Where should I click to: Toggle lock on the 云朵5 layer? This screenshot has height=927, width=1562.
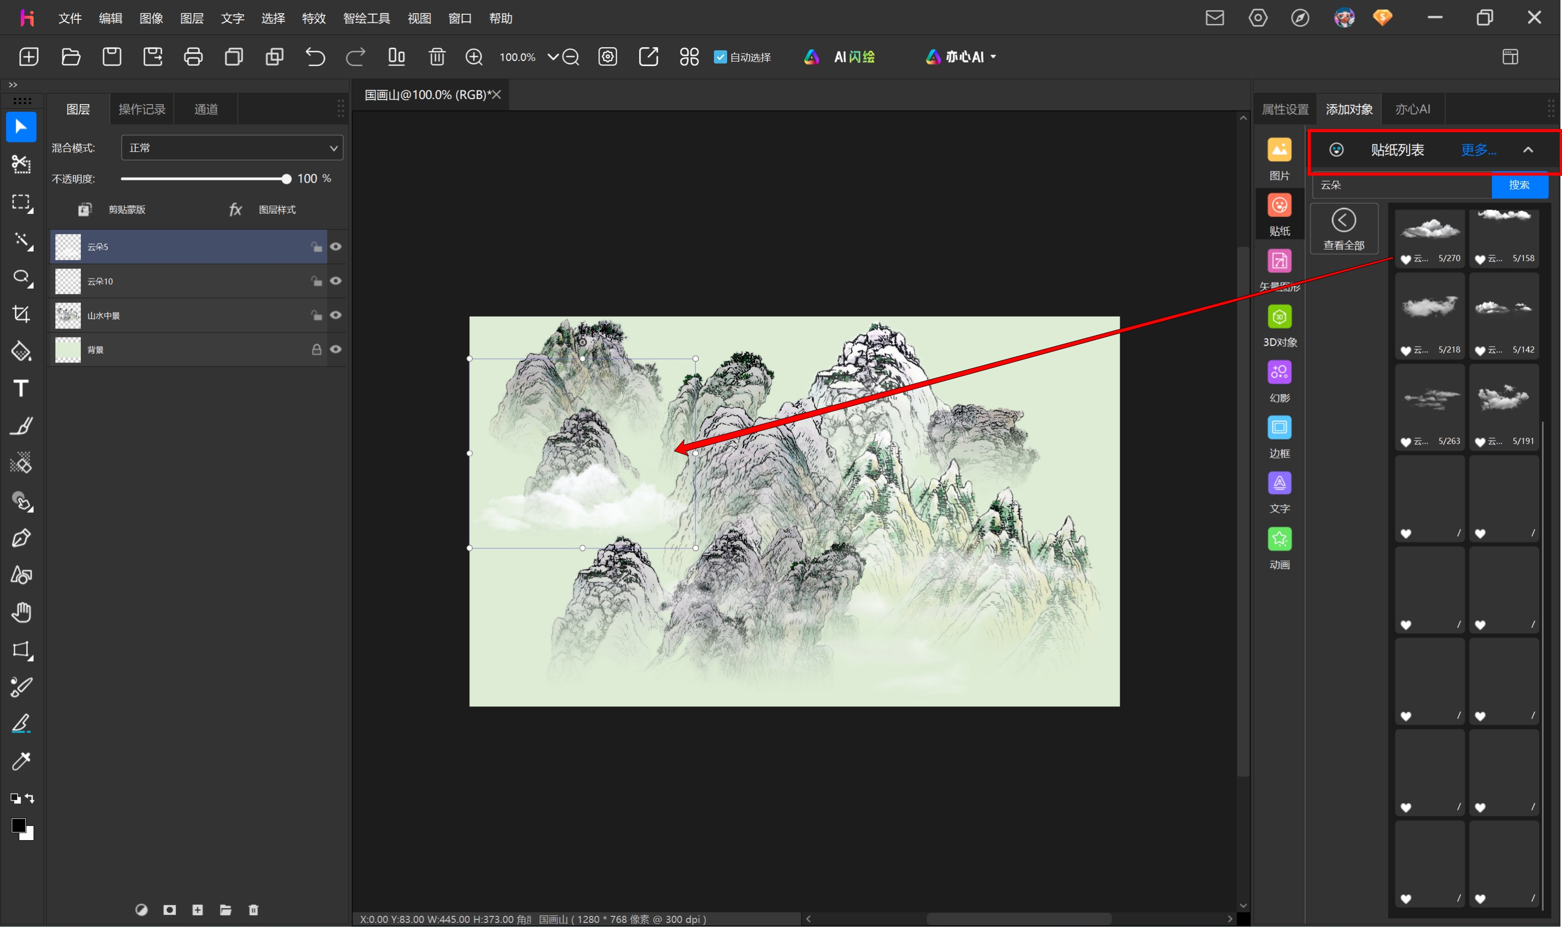pyautogui.click(x=317, y=246)
